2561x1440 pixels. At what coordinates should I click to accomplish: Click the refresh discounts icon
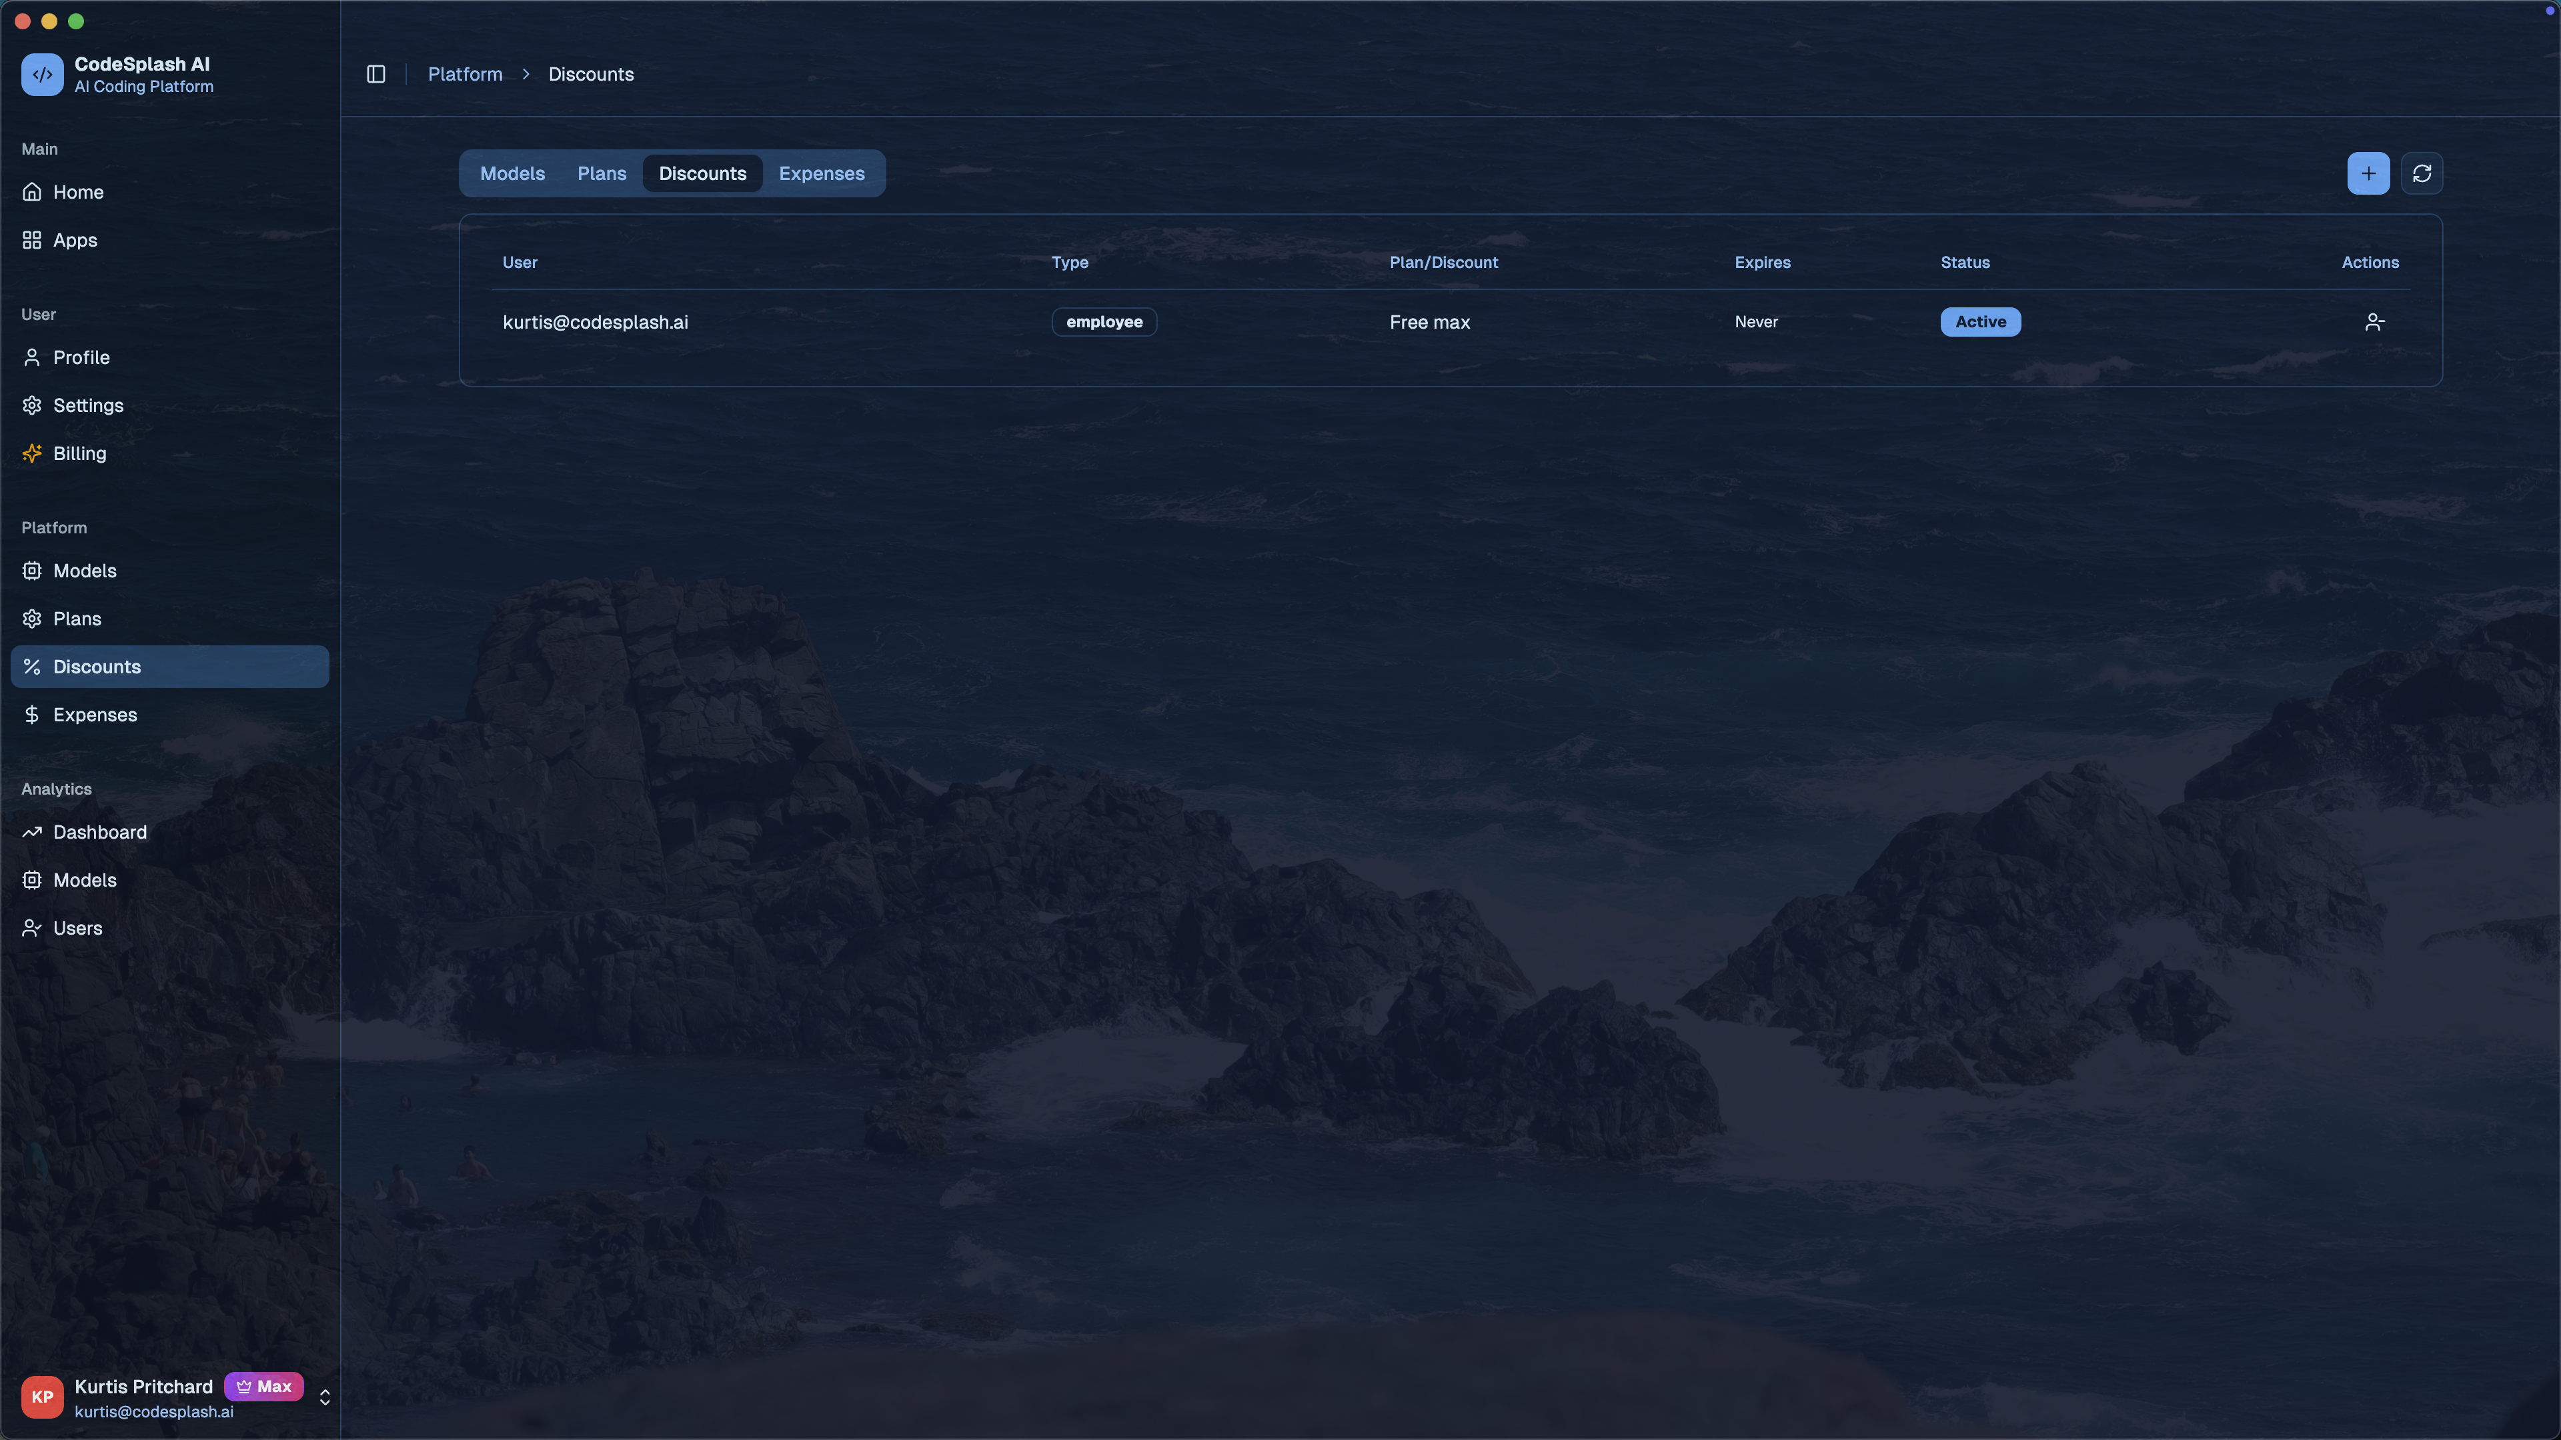pyautogui.click(x=2422, y=174)
